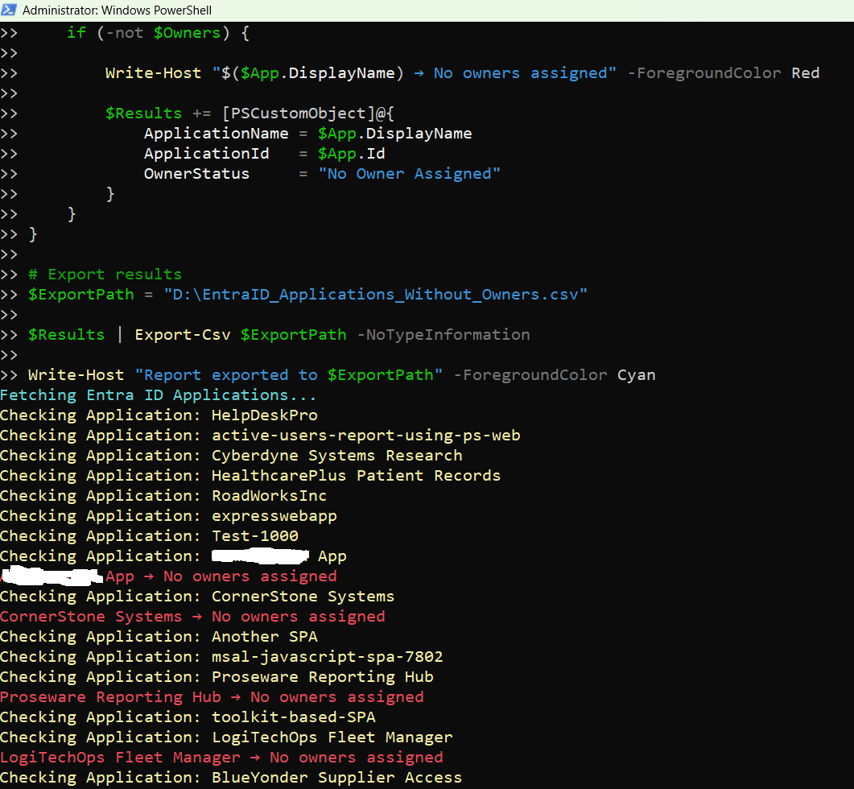Viewport: 854px width, 789px height.
Task: Click the red 'Proseware Reporting Hub' warning line
Action: coord(211,697)
